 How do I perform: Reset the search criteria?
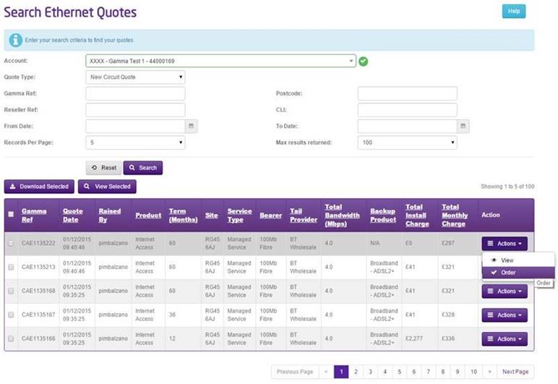tap(104, 168)
